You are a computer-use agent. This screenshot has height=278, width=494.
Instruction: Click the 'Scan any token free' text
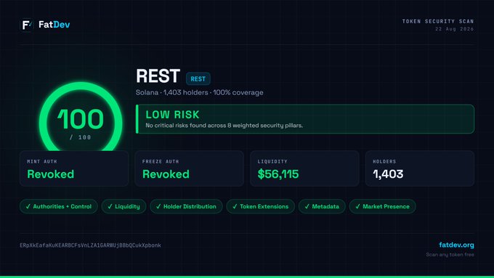click(x=450, y=254)
